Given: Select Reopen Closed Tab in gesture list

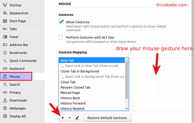Looking at the screenshot, I should pyautogui.click(x=75, y=87).
